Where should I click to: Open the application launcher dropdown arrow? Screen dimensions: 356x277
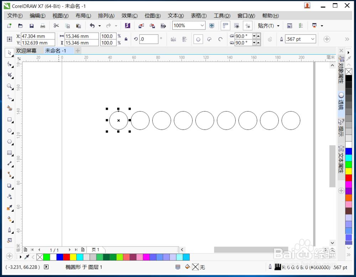coord(322,26)
